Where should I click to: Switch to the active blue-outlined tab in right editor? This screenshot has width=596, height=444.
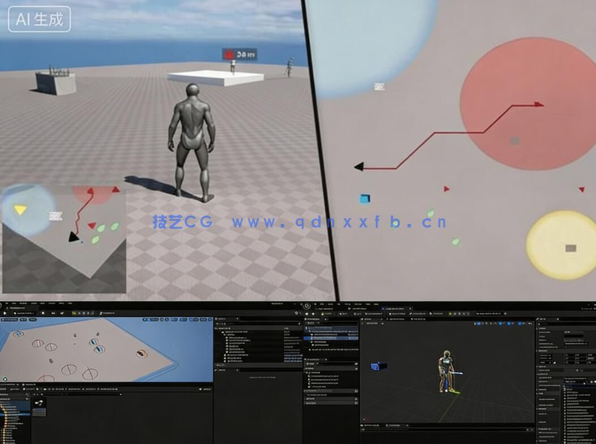point(395,309)
